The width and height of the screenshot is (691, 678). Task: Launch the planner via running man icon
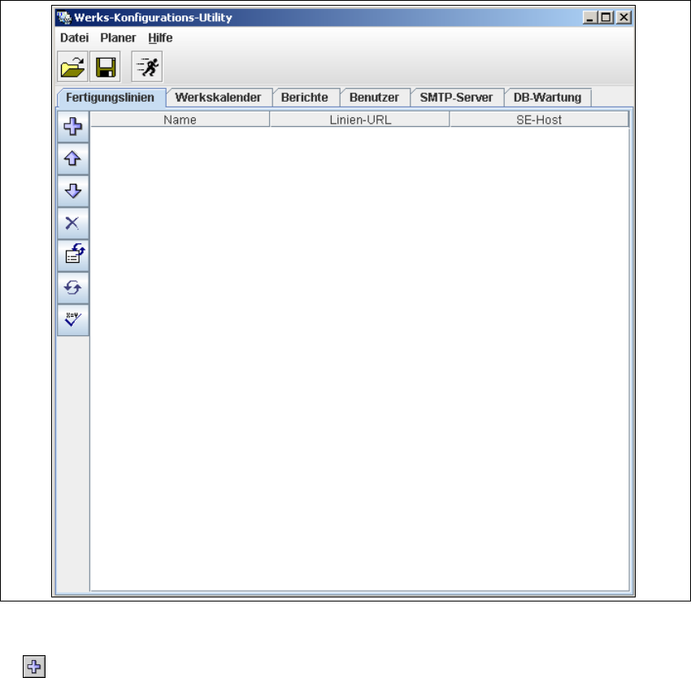pyautogui.click(x=147, y=67)
